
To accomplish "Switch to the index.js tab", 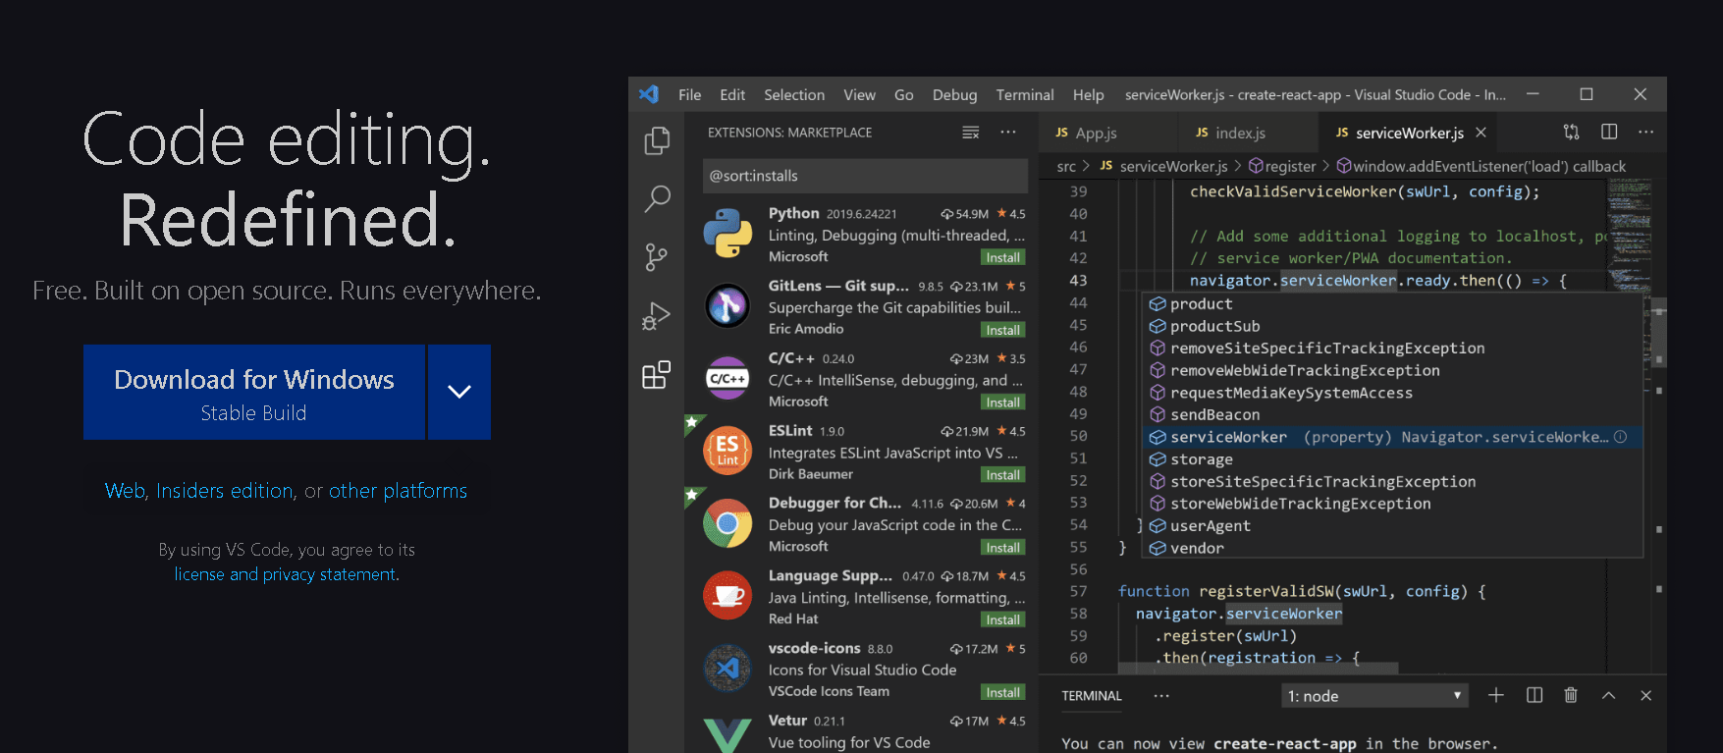I will (x=1248, y=133).
